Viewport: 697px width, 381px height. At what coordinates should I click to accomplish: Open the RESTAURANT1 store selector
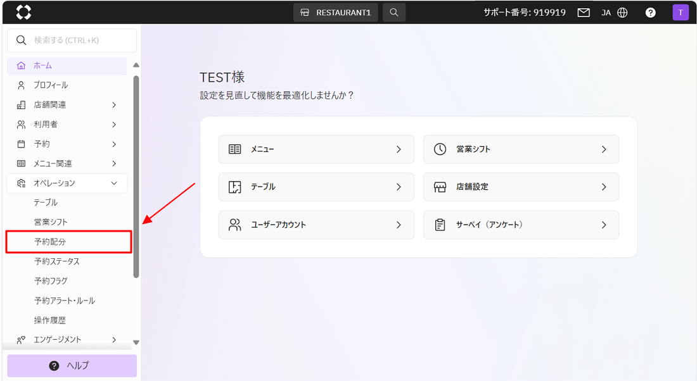click(336, 13)
